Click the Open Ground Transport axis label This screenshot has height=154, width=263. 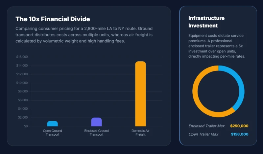[x=52, y=133]
